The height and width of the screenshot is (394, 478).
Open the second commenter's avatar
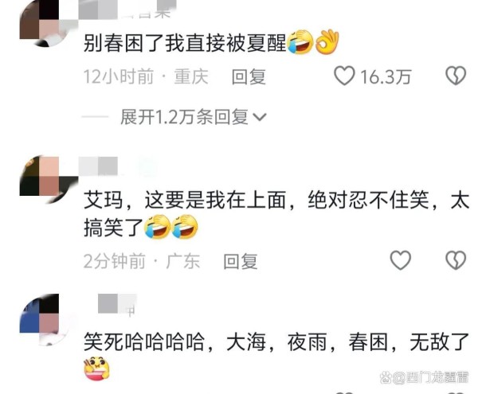[45, 179]
